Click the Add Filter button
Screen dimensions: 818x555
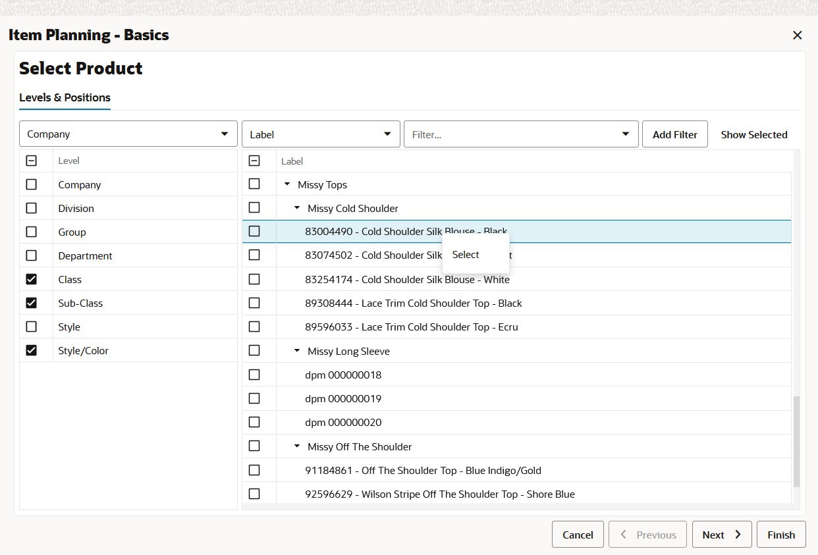click(674, 134)
